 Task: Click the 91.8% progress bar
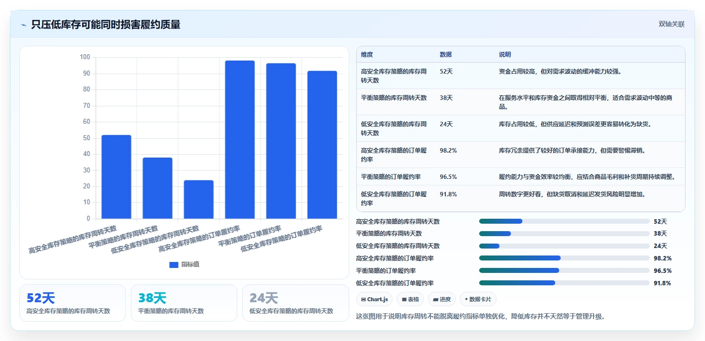(x=564, y=283)
